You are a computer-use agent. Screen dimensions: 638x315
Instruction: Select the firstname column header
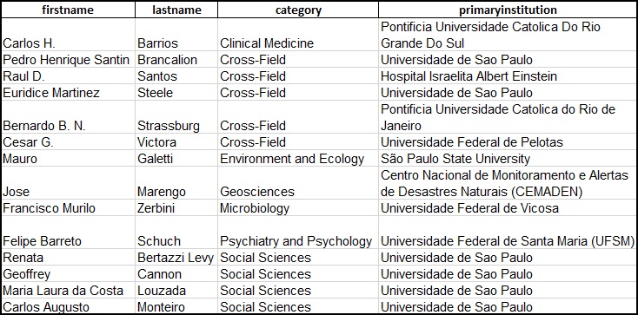click(x=68, y=10)
